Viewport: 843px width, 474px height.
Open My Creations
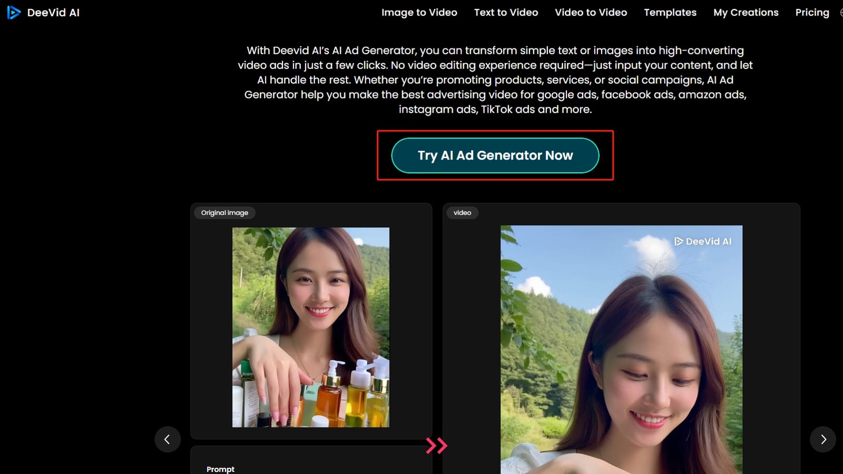click(746, 12)
